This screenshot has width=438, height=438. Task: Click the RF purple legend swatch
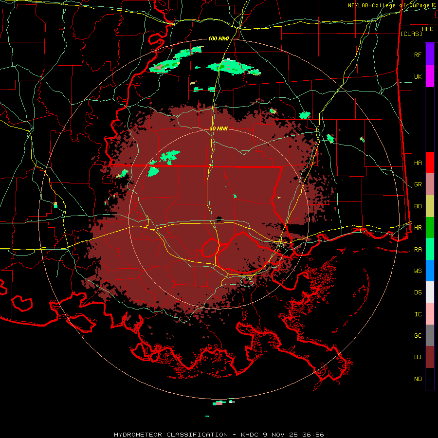(x=430, y=55)
